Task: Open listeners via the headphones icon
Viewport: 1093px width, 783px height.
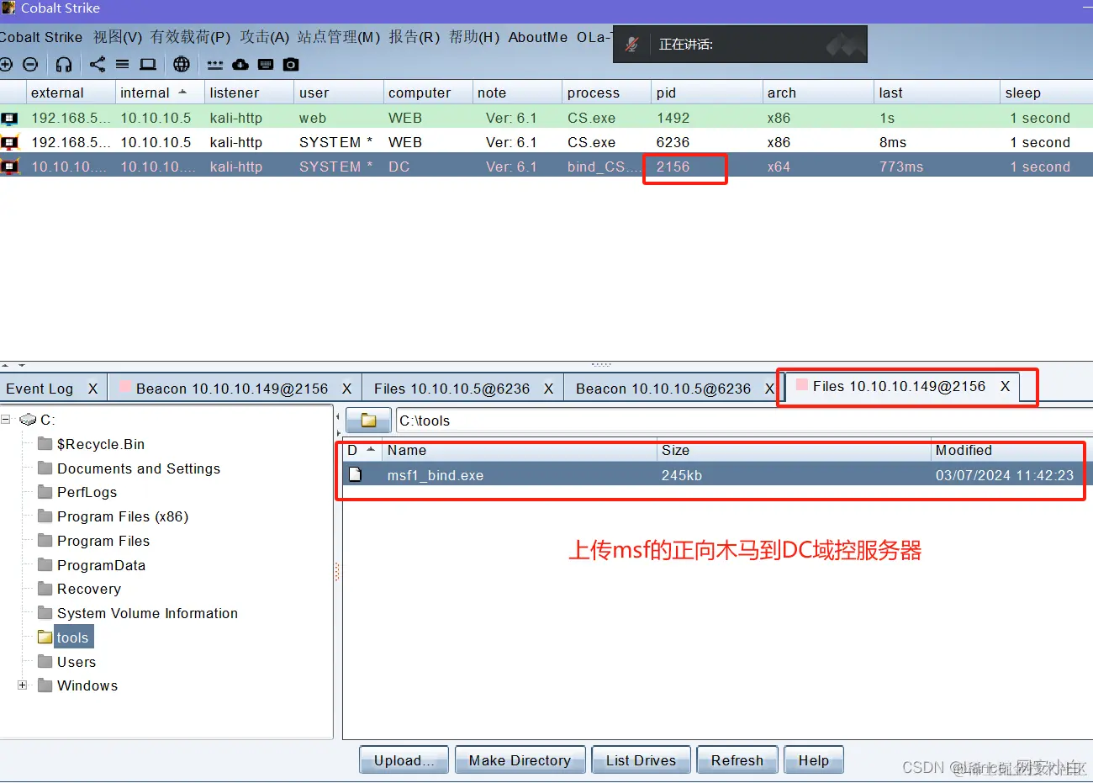Action: (x=64, y=65)
